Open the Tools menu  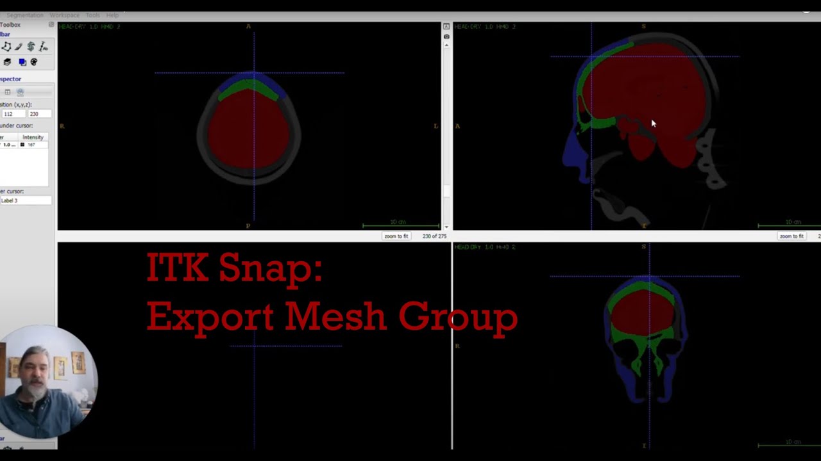coord(93,15)
